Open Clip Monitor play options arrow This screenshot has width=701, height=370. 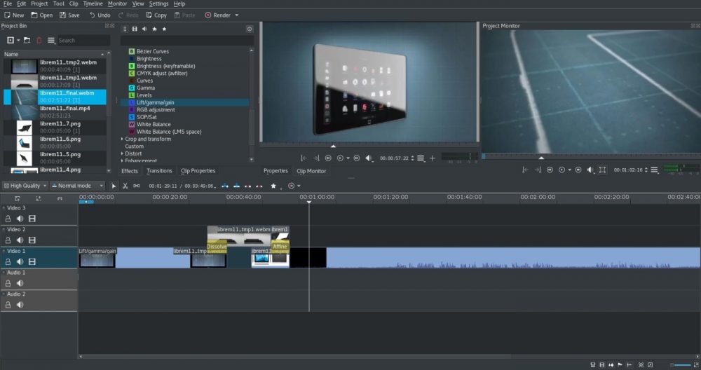tap(348, 158)
